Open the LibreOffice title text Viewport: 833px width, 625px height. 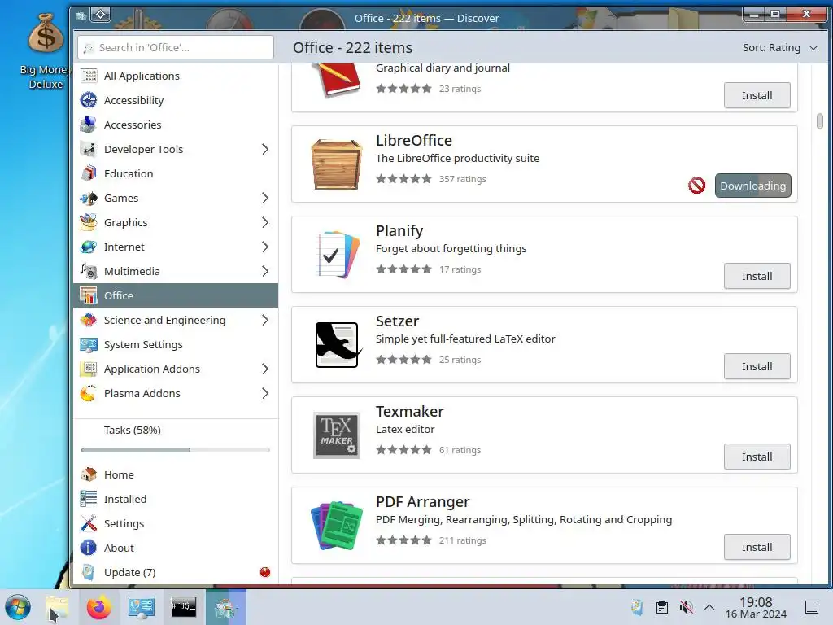pos(414,140)
